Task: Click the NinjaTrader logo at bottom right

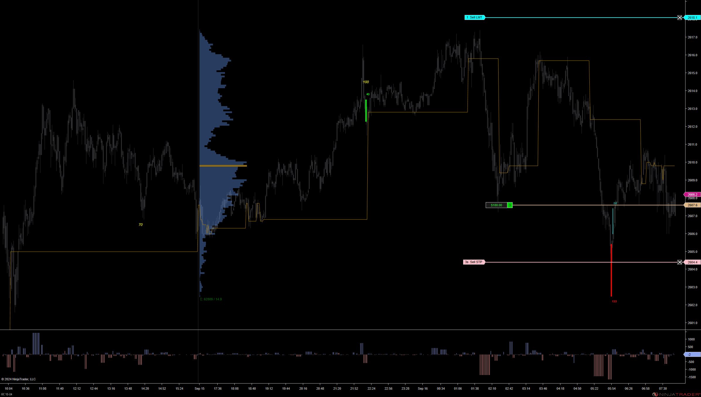Action: [677, 394]
